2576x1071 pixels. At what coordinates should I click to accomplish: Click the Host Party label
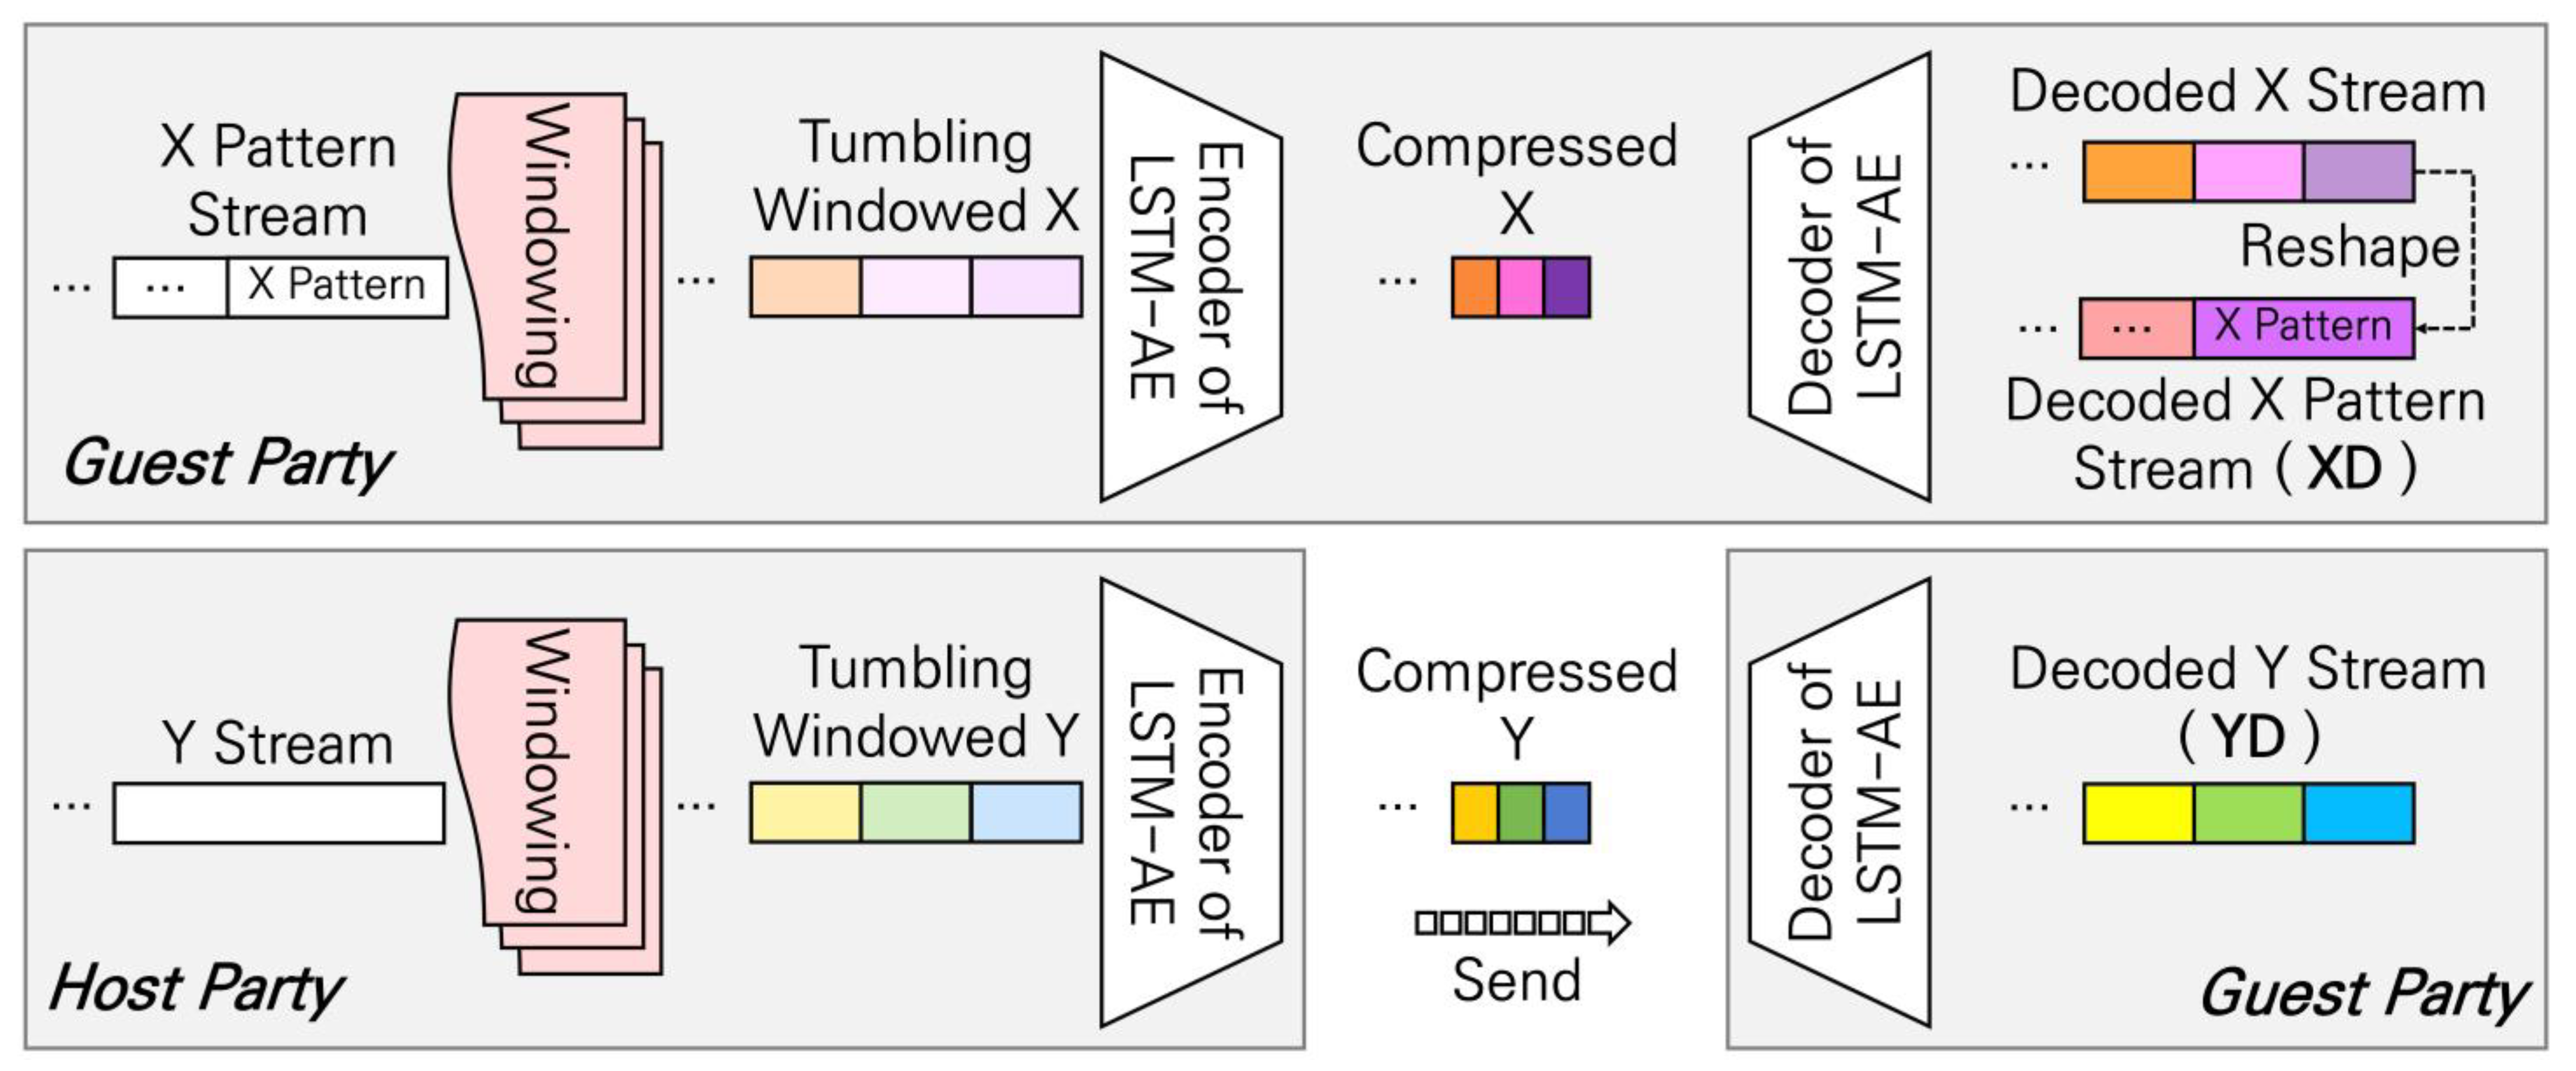(x=196, y=988)
